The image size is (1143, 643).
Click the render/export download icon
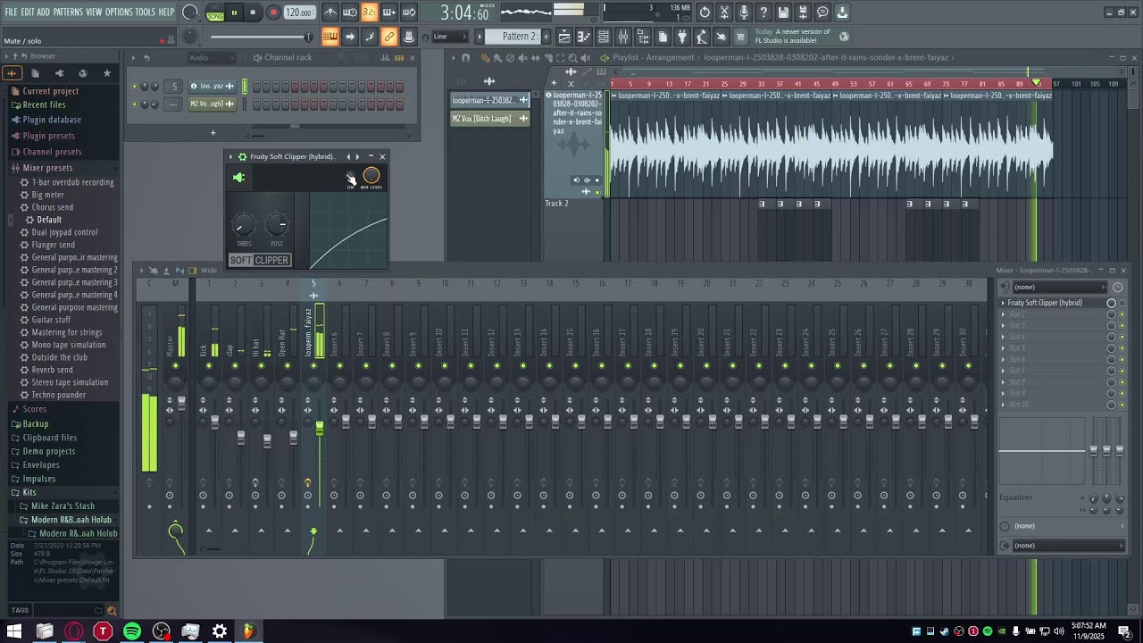842,13
